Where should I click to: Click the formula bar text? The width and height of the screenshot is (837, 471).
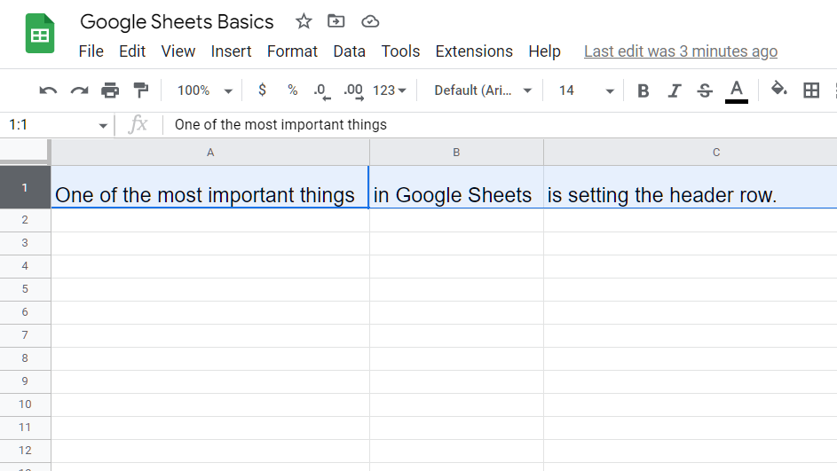pos(280,125)
